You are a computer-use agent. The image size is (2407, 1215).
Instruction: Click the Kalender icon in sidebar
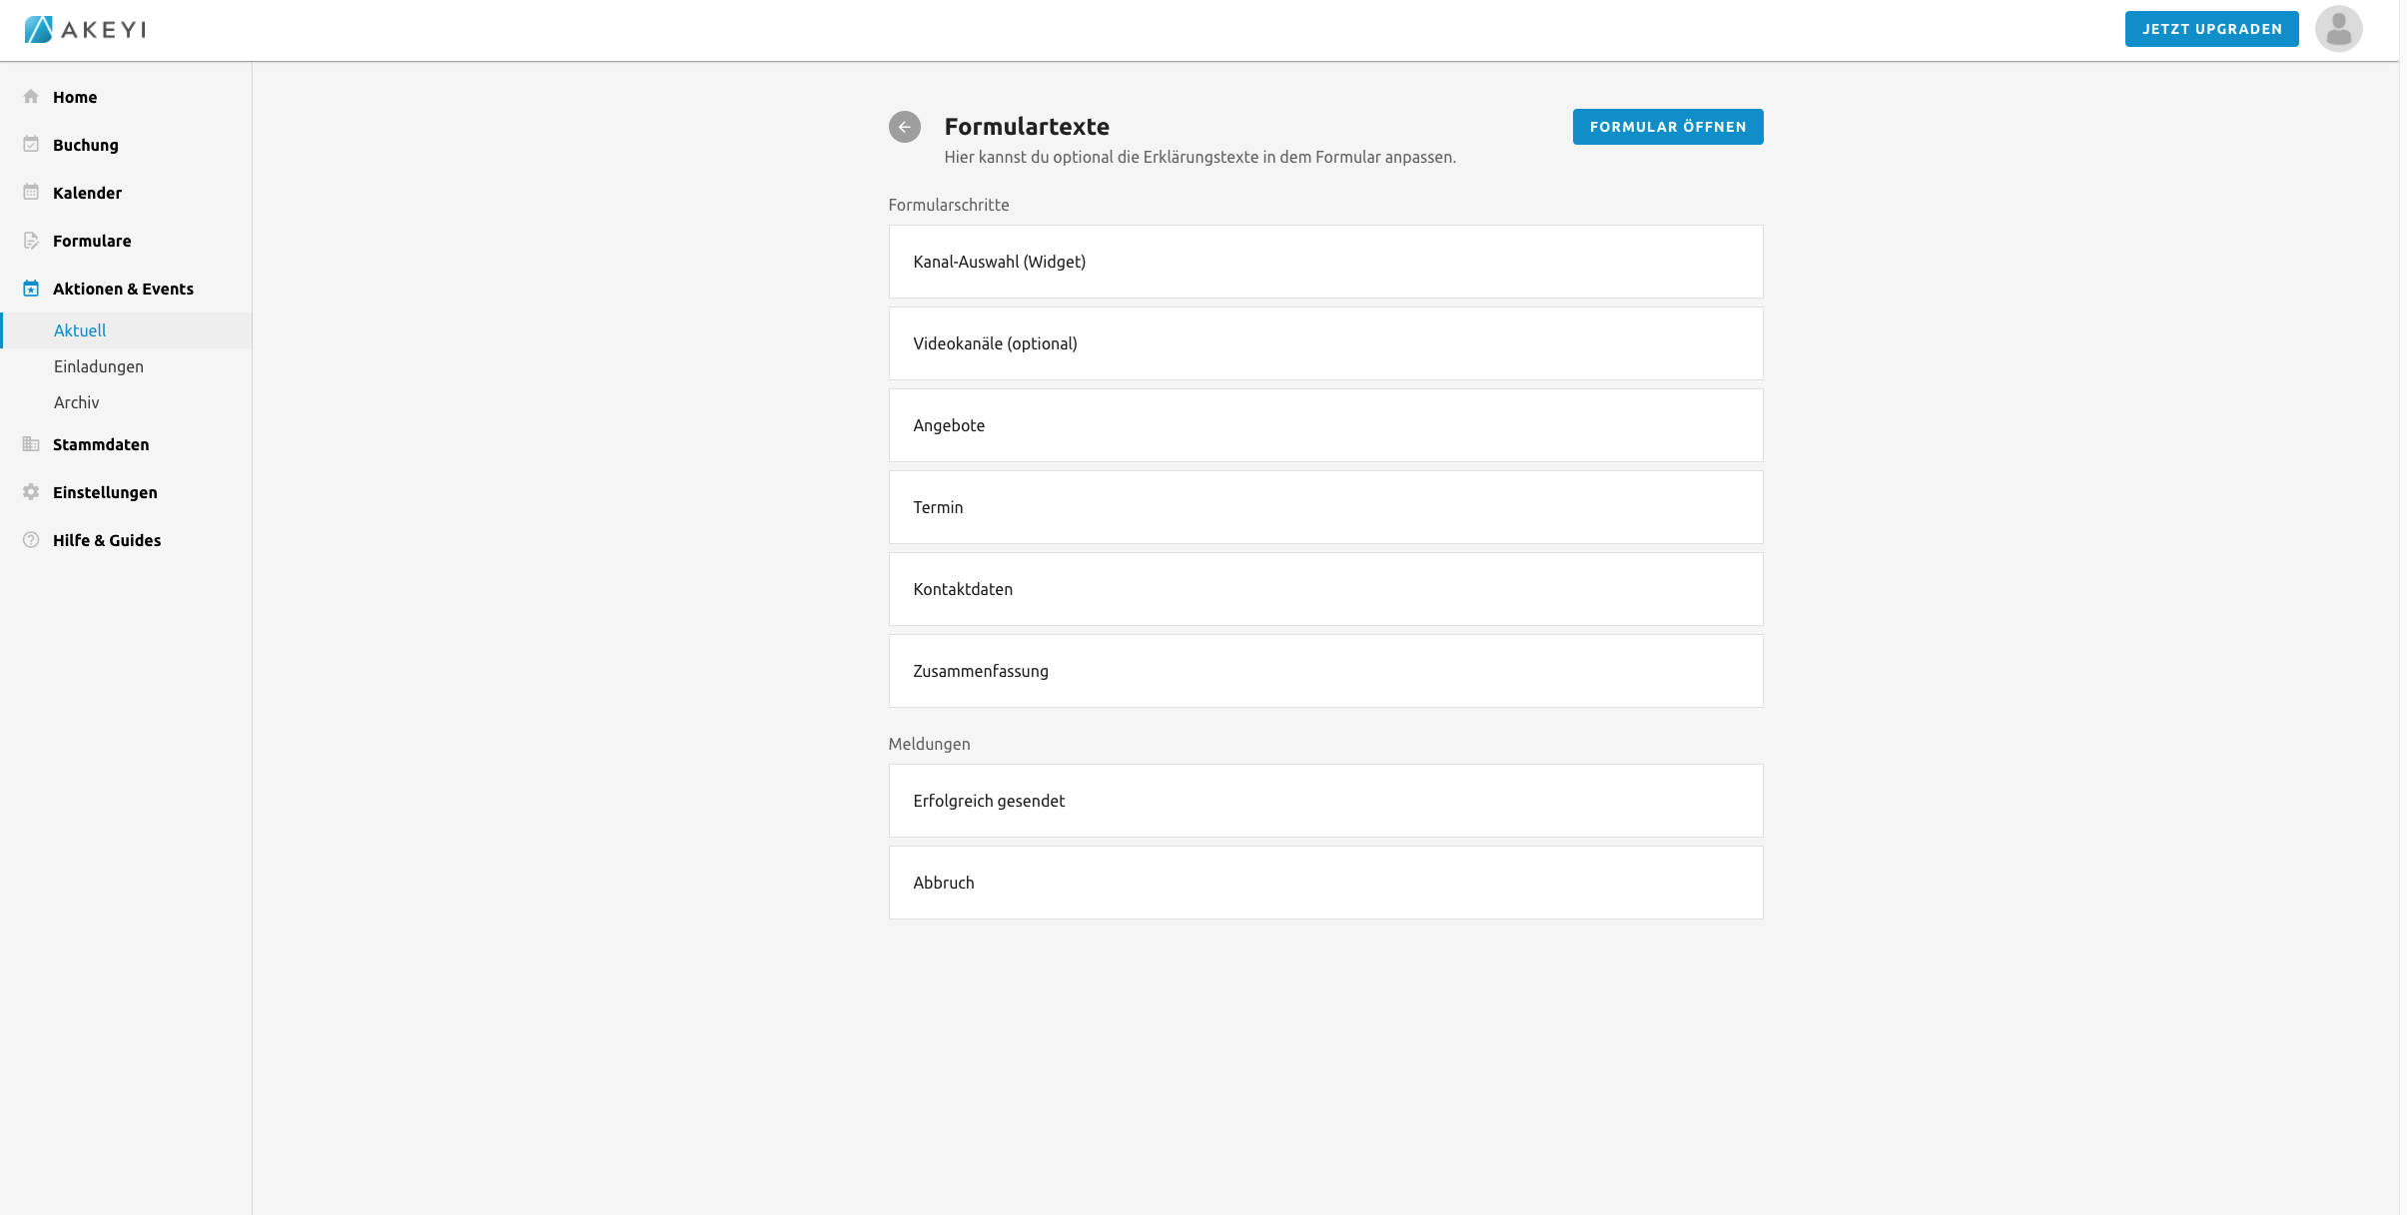(31, 193)
